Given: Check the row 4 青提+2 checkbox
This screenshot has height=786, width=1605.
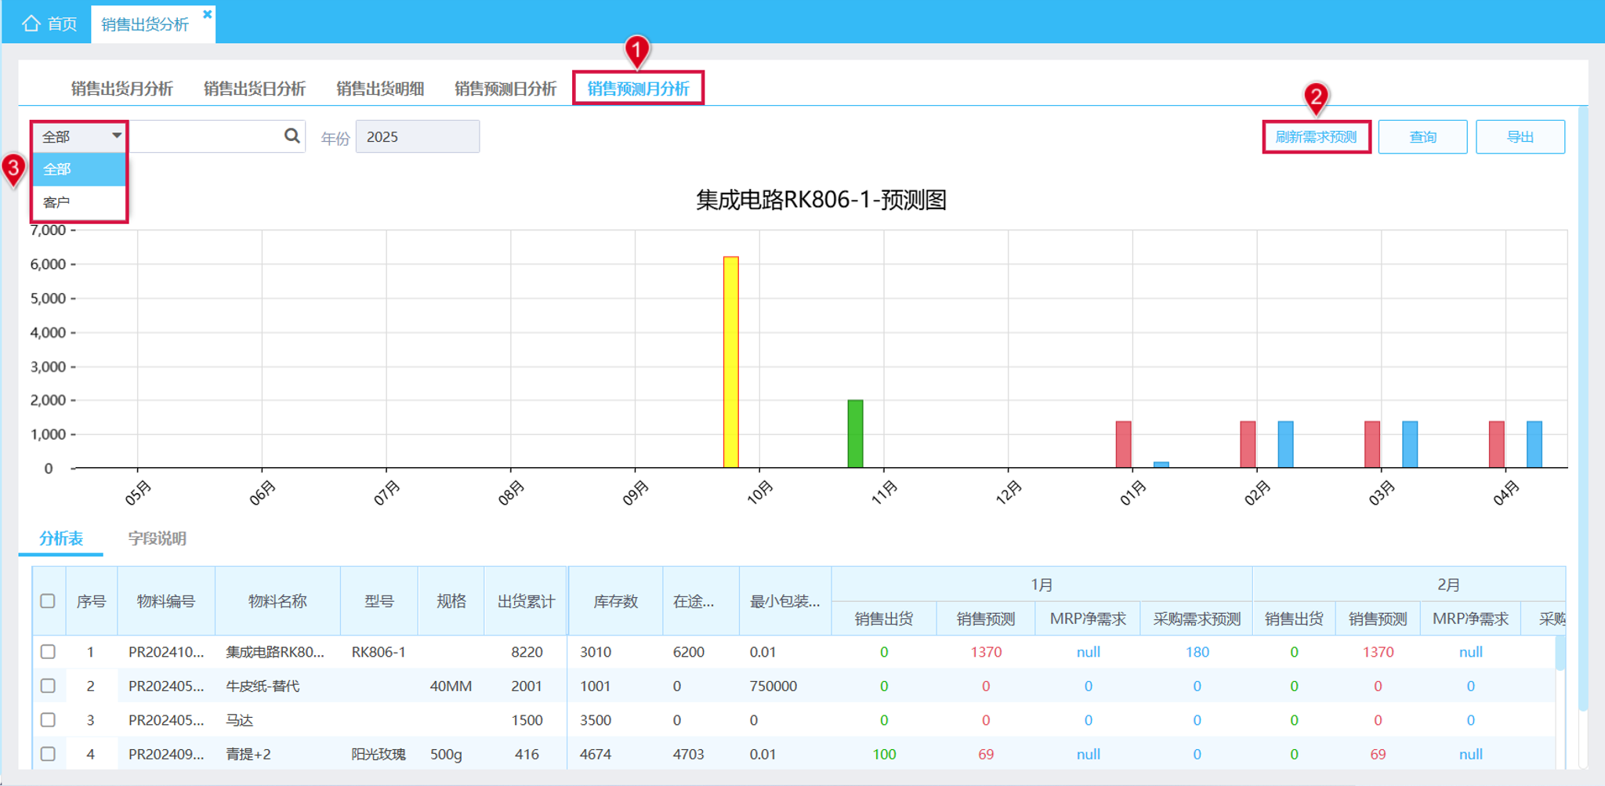Looking at the screenshot, I should [48, 754].
